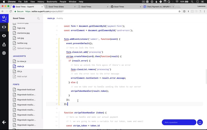Run Prettify on the code
The height and width of the screenshot is (130, 207).
(60, 18)
